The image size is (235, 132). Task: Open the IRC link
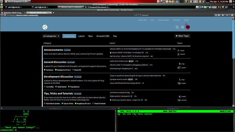[x=152, y=20]
